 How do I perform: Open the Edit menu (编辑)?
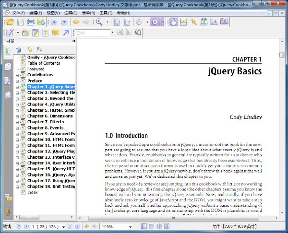tap(36, 13)
